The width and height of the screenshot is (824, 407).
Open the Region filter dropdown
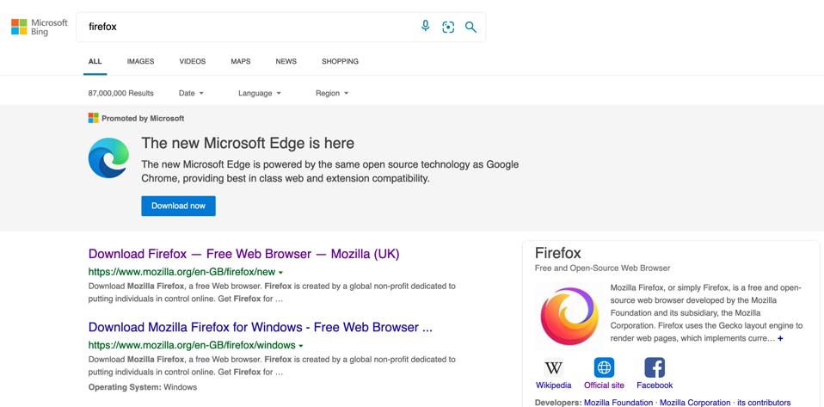pyautogui.click(x=332, y=93)
